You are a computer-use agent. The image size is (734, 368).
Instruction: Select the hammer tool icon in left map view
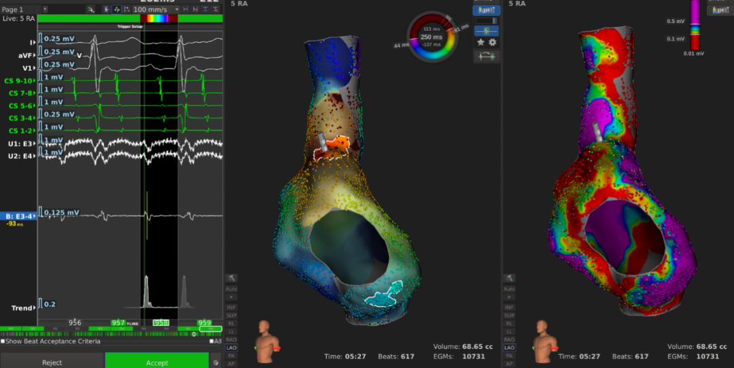[232, 278]
